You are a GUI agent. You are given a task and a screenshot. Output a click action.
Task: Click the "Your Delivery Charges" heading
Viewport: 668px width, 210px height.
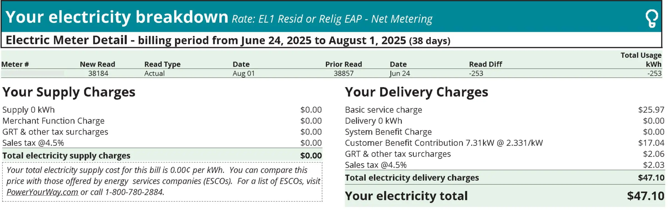(416, 92)
